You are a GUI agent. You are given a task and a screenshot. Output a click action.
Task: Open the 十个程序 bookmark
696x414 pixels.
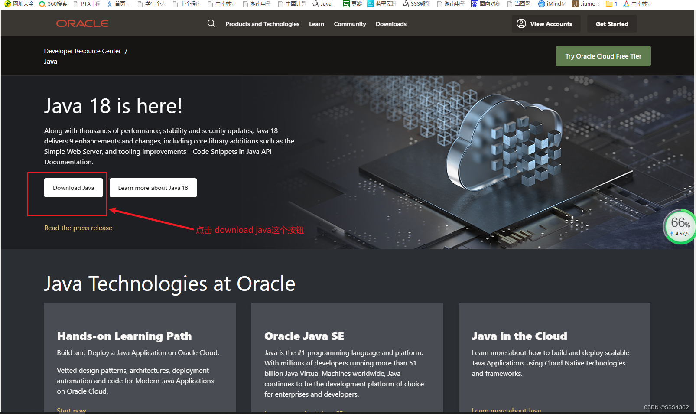click(186, 4)
